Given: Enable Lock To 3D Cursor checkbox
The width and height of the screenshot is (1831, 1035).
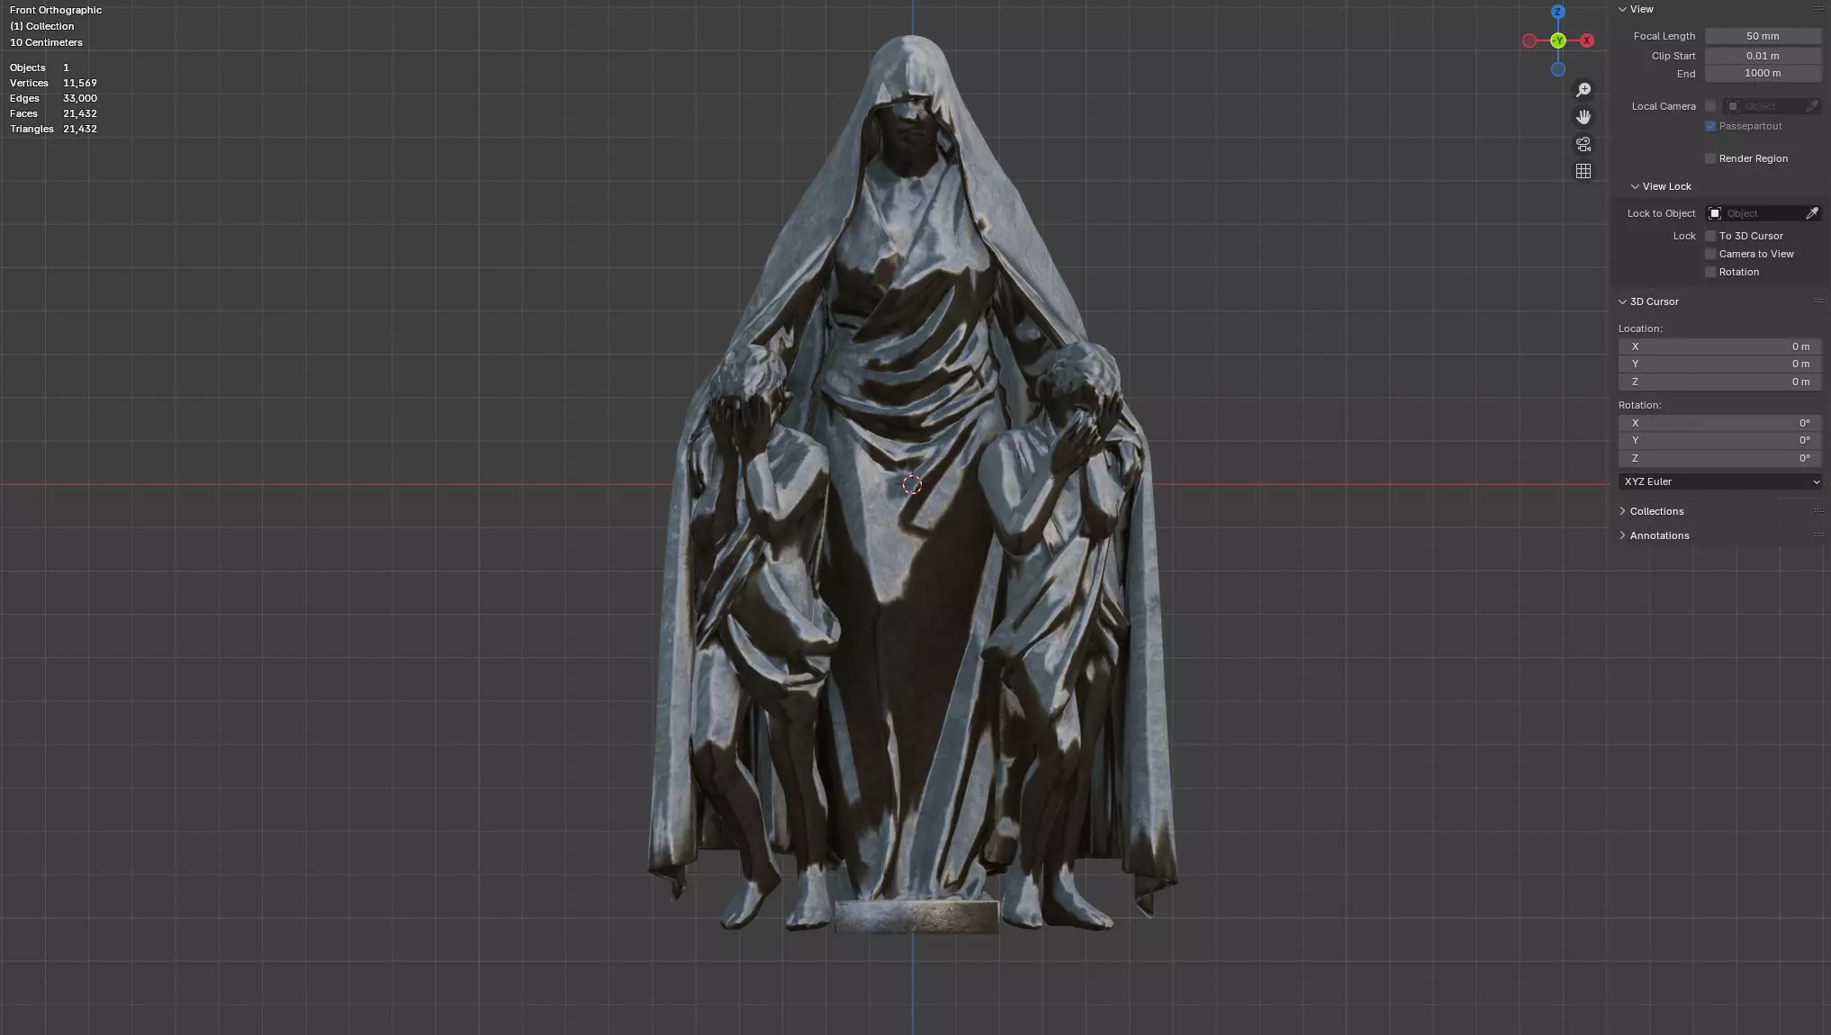Looking at the screenshot, I should (x=1710, y=236).
